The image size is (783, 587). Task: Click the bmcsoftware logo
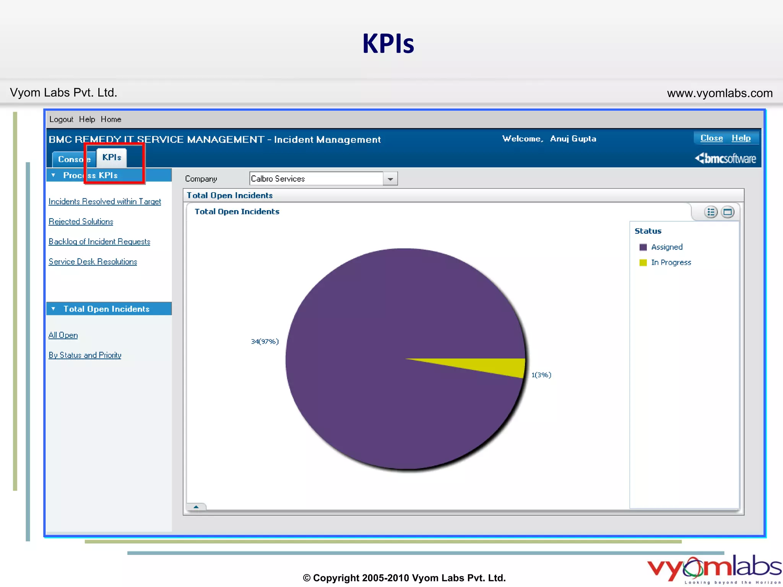(725, 158)
